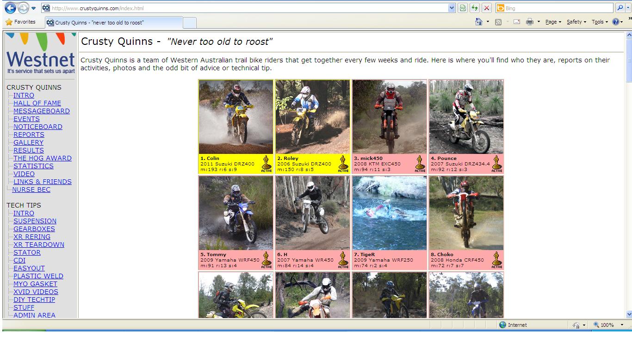This screenshot has width=632, height=343.
Task: Expand the address bar URL dropdown
Action: tap(452, 8)
